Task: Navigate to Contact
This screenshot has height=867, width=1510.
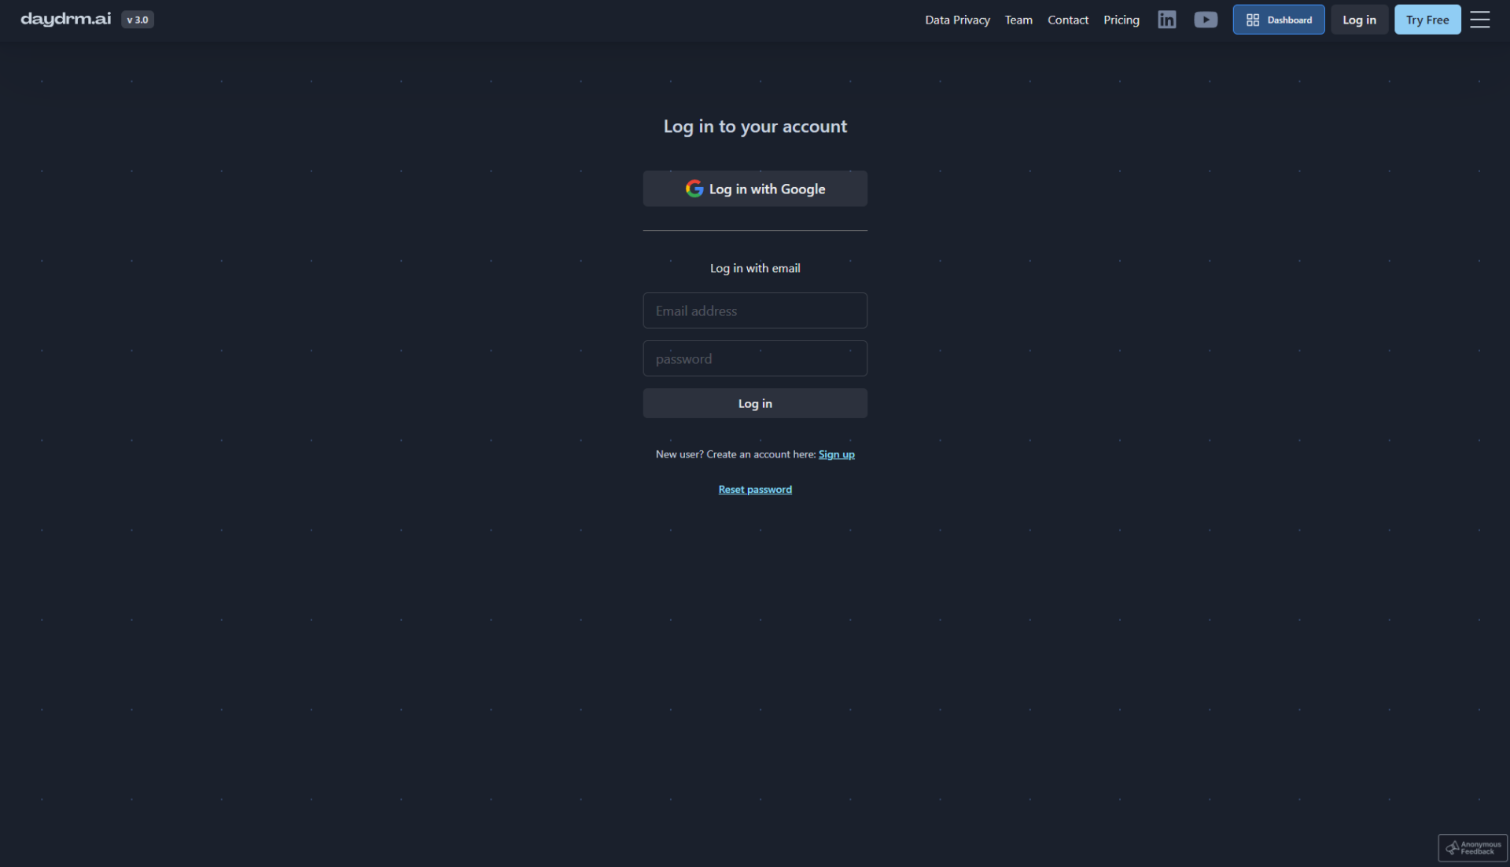Action: tap(1067, 20)
